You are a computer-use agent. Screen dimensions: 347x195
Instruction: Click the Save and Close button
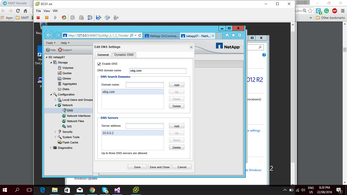(x=159, y=167)
